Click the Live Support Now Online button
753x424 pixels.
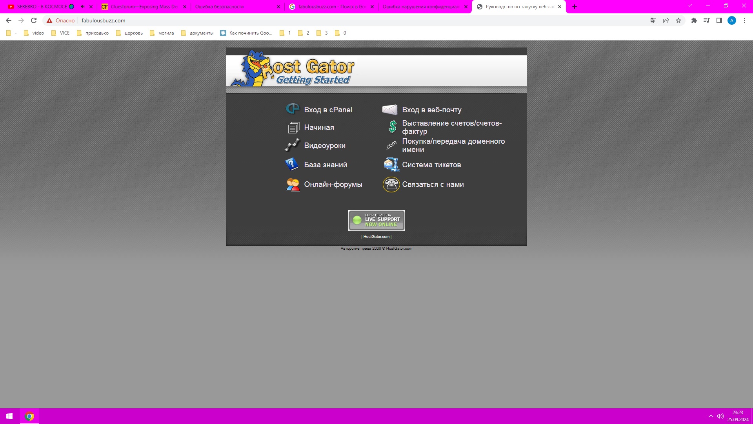tap(376, 220)
